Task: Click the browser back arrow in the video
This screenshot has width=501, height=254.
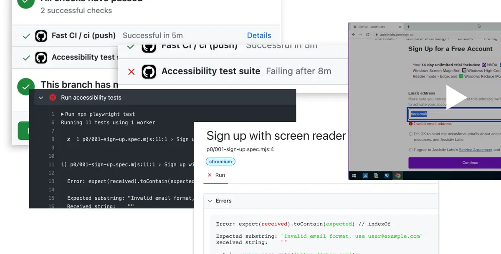Action: pyautogui.click(x=354, y=35)
